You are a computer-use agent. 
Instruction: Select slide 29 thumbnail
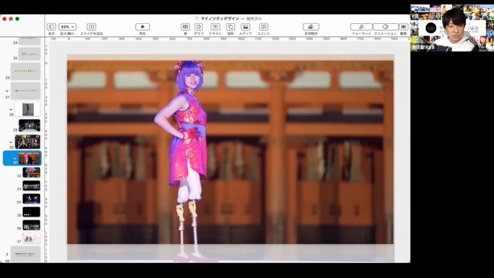tap(29, 125)
